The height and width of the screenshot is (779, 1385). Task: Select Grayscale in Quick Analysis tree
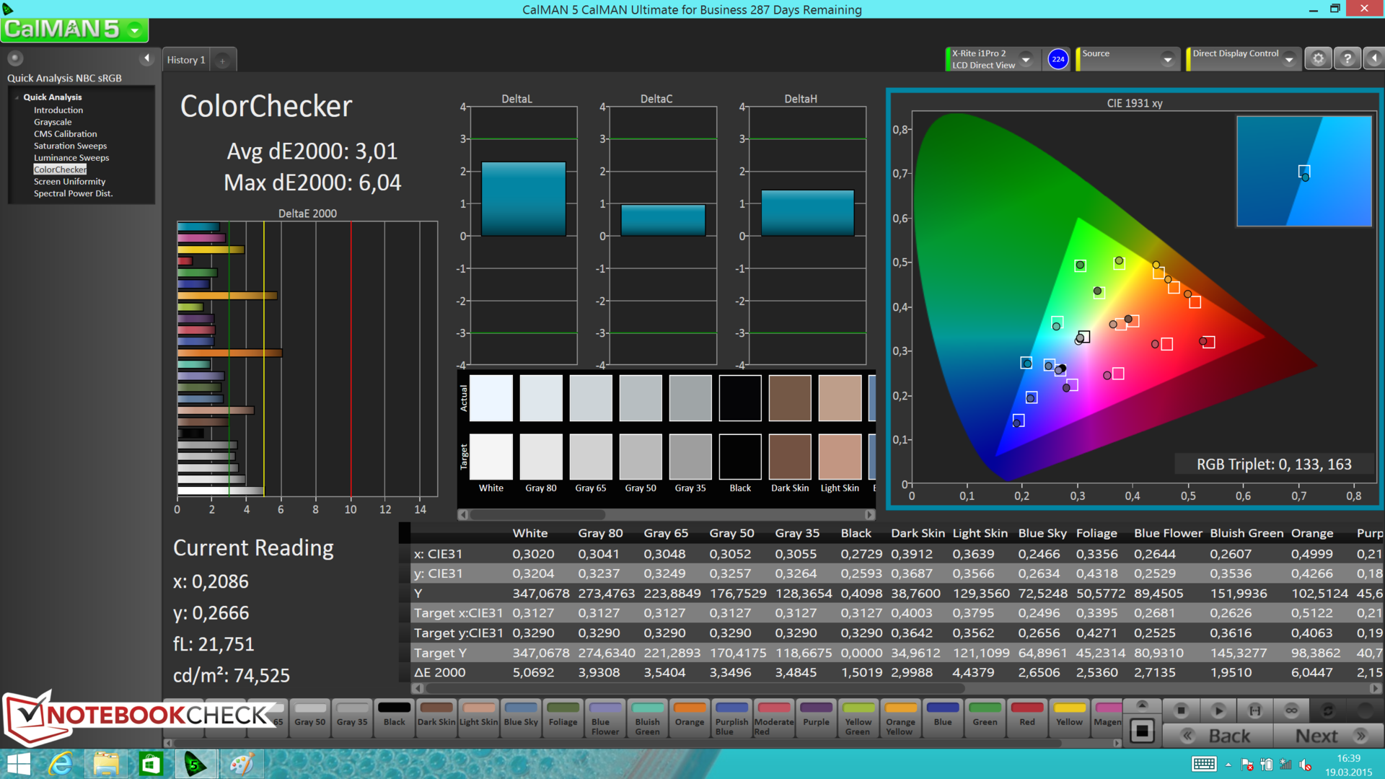(53, 122)
